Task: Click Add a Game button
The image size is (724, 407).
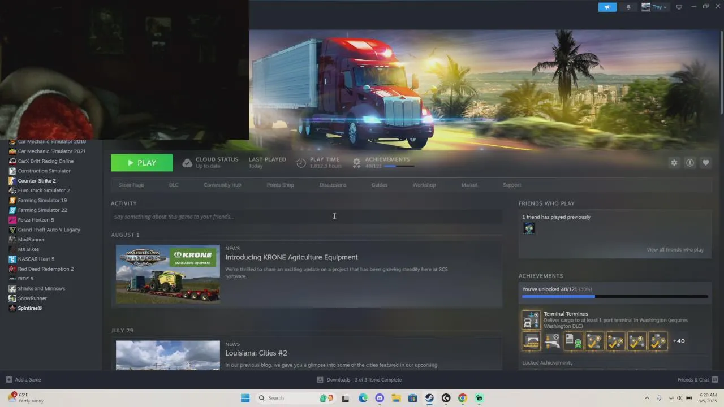Action: point(23,380)
